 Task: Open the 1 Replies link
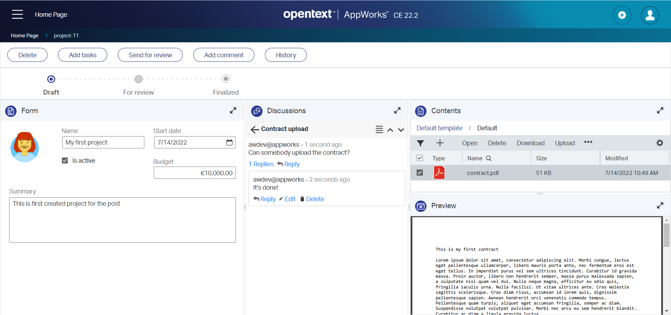click(x=261, y=164)
